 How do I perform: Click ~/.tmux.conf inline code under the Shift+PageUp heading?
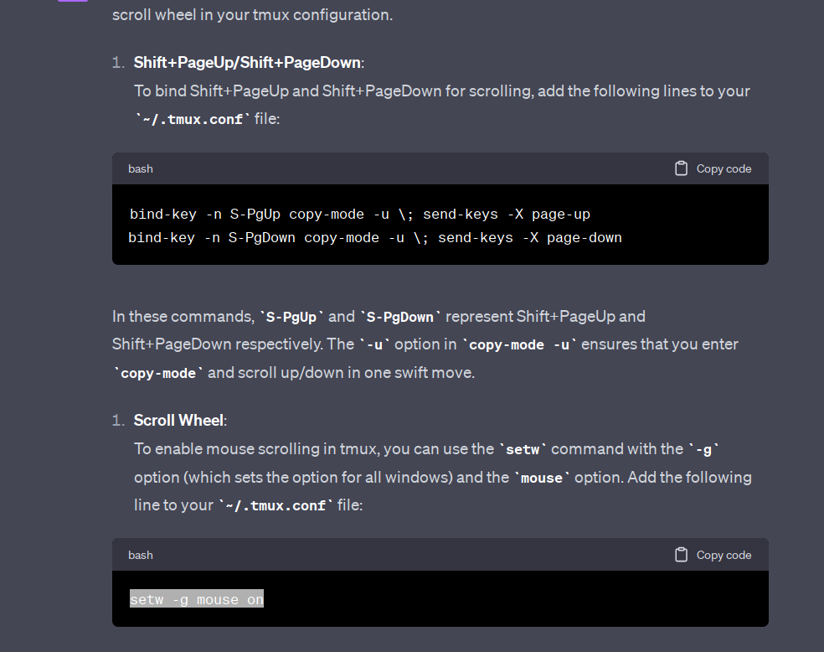click(193, 119)
